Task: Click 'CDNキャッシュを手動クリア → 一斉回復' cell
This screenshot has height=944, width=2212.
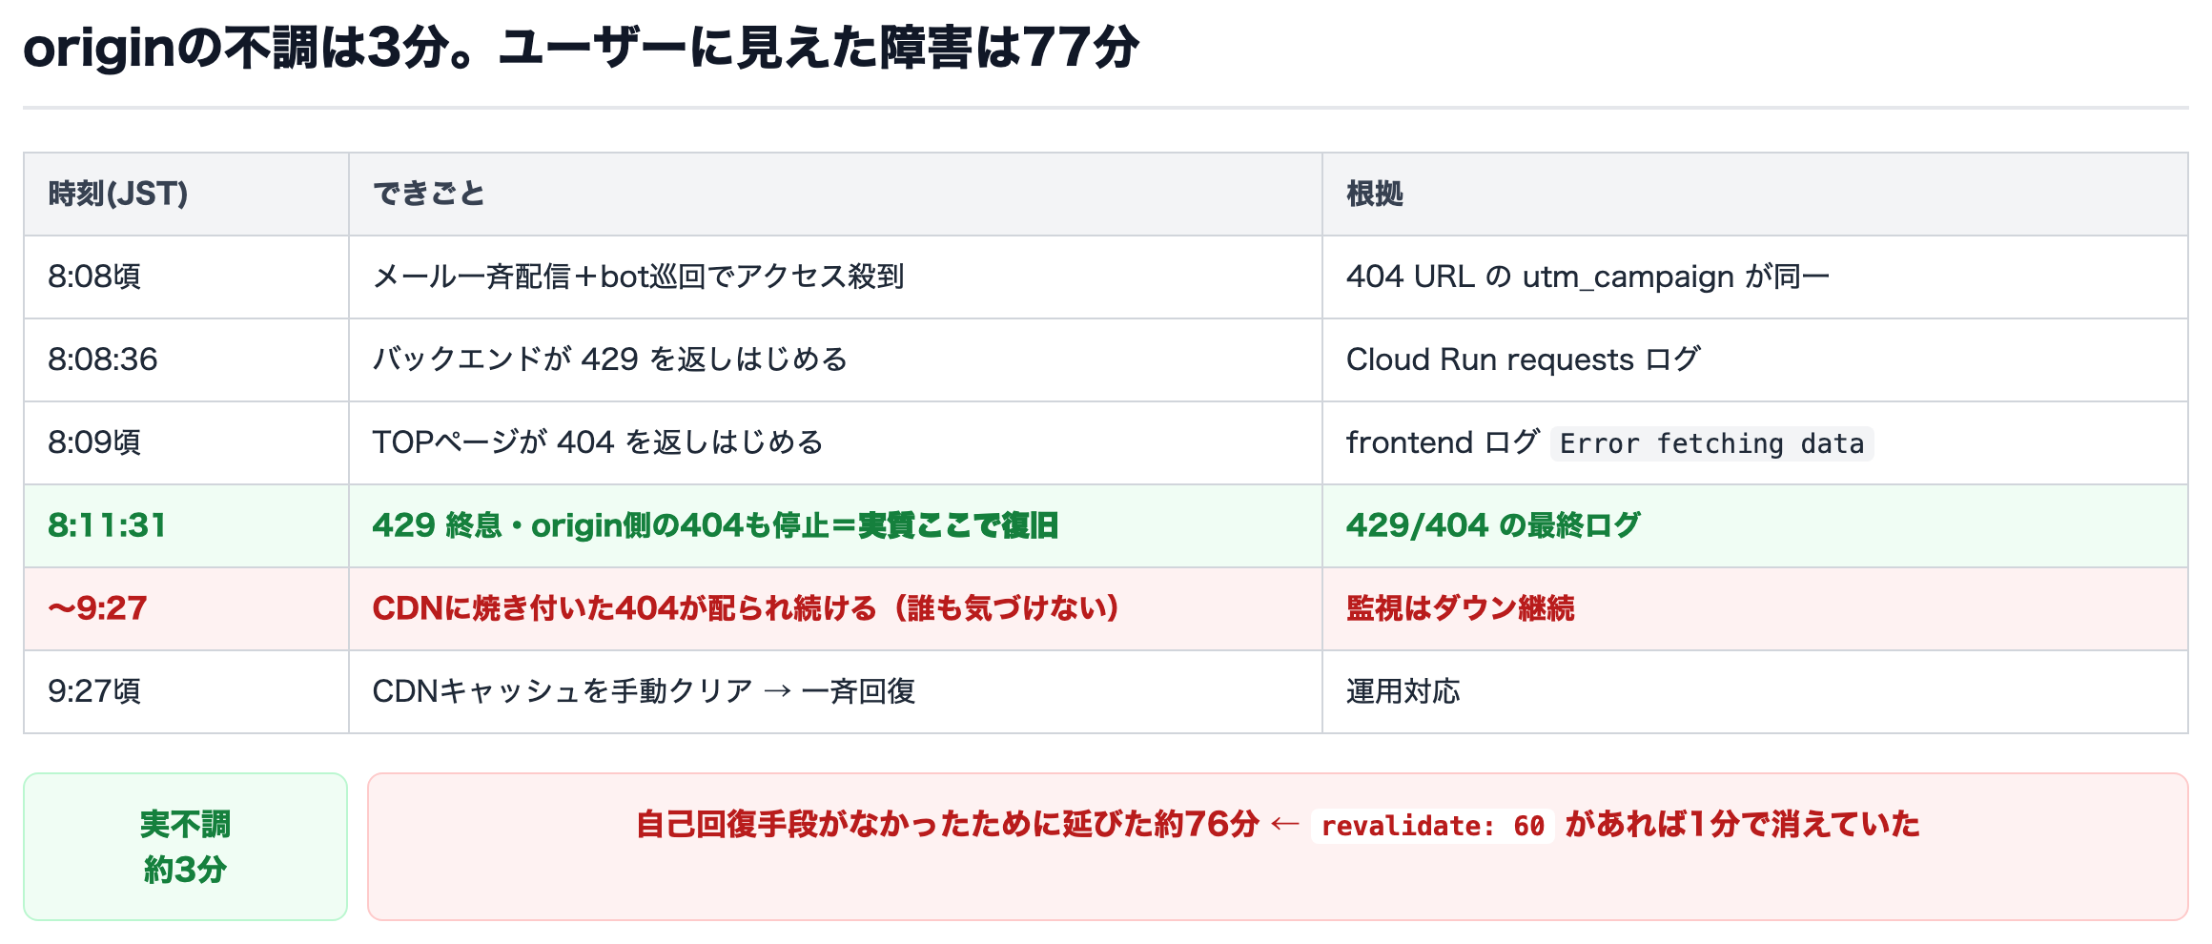Action: pos(835,692)
